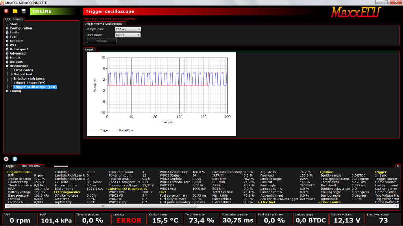Expand the Motorsport tree node
The width and height of the screenshot is (403, 226).
(7, 49)
